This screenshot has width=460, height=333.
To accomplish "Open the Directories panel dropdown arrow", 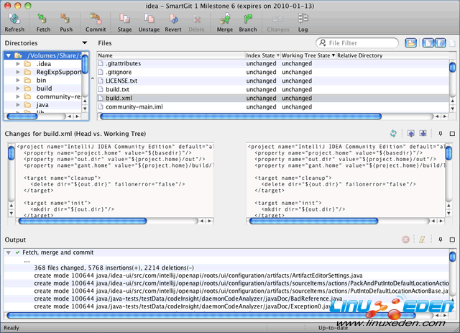I will pos(85,43).
